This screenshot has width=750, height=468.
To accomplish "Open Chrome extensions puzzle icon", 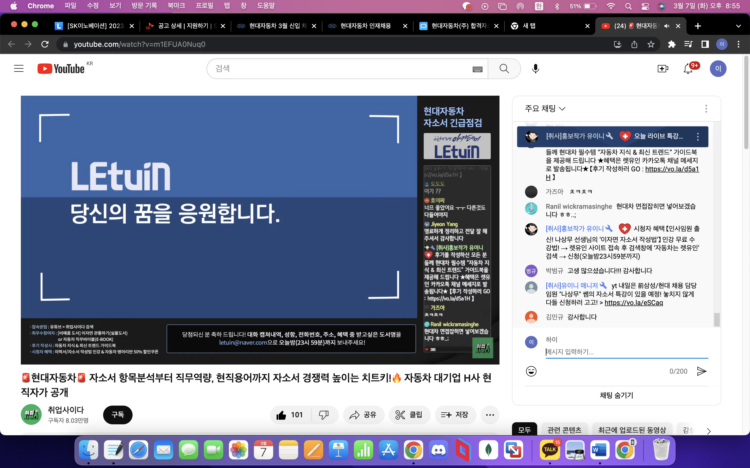I will pos(672,44).
